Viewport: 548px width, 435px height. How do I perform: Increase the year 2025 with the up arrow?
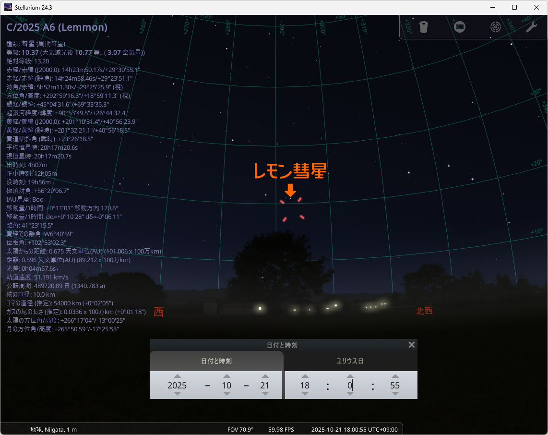point(177,376)
